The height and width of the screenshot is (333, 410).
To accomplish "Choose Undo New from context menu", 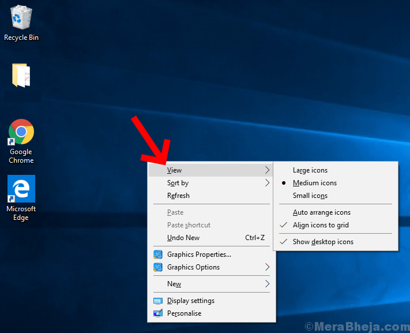I will click(x=210, y=238).
